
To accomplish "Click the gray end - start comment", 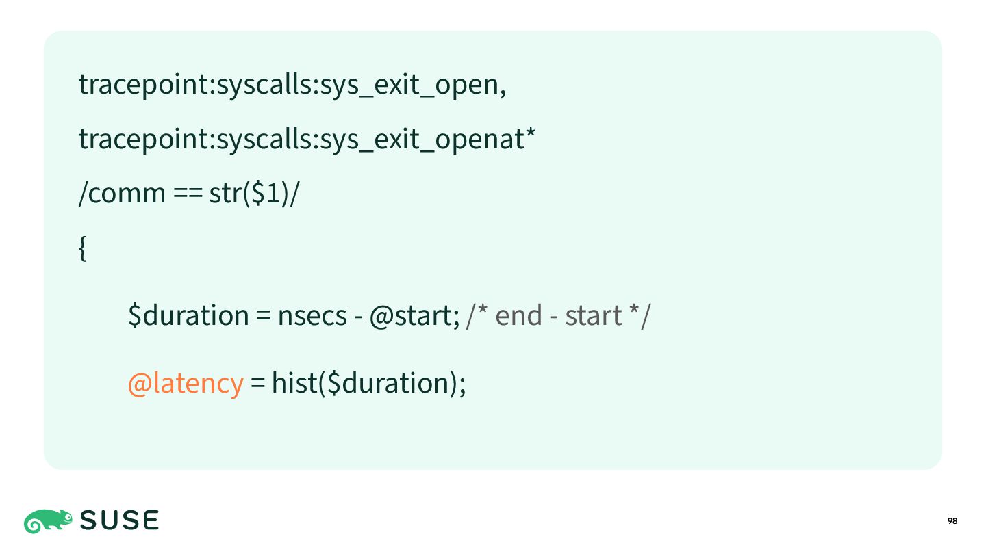I will tap(558, 315).
